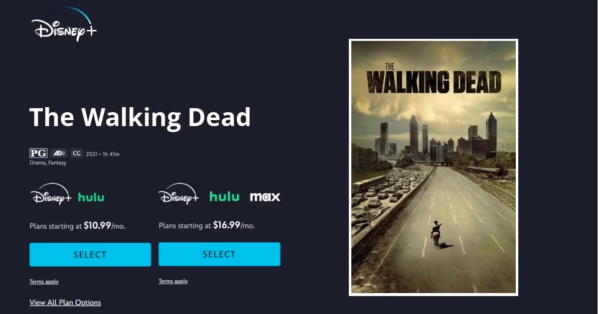The image size is (598, 314).
Task: Click the Disney+ logo in the $10.99 bundle
Action: [51, 194]
